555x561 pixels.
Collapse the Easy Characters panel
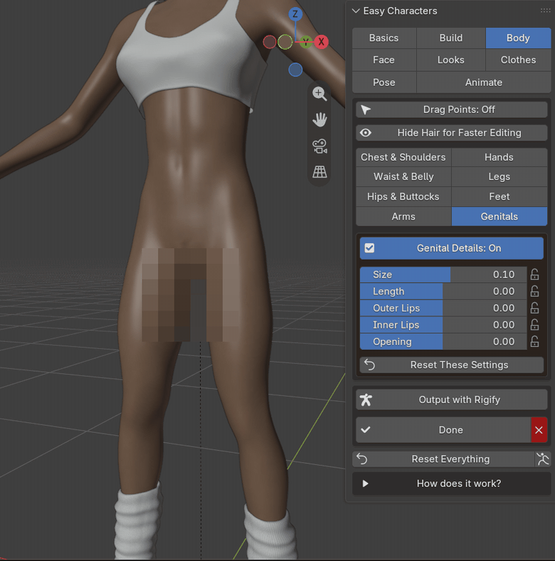click(356, 11)
